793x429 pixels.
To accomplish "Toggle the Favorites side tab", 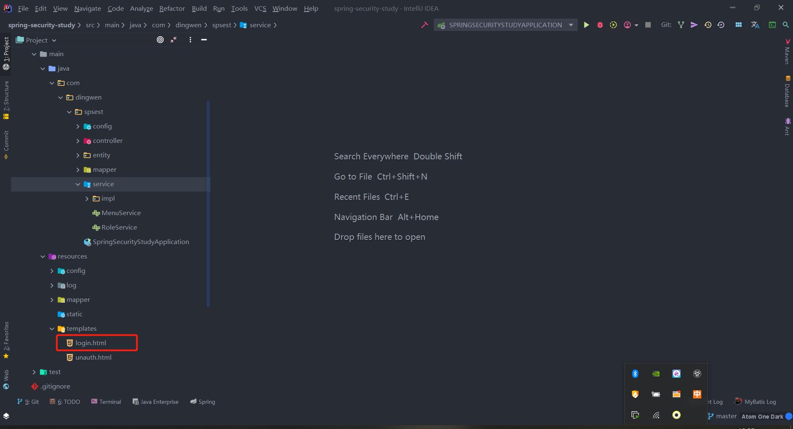I will point(6,340).
